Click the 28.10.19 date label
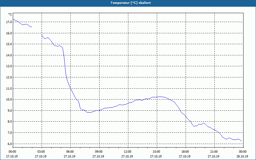This screenshot has height=160, width=256. click(x=242, y=156)
